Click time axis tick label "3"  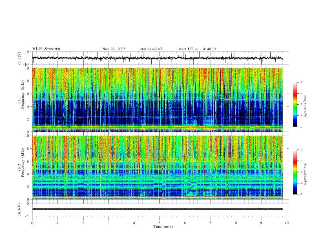108,223
